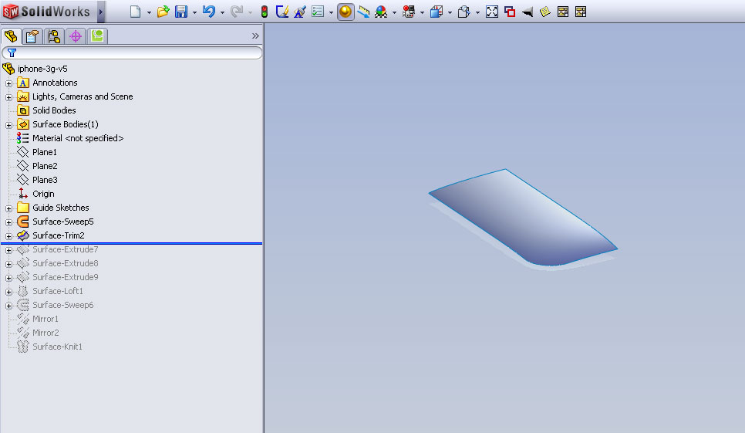Viewport: 745px width, 433px height.
Task: Click the Section View cube icon
Action: (437, 12)
